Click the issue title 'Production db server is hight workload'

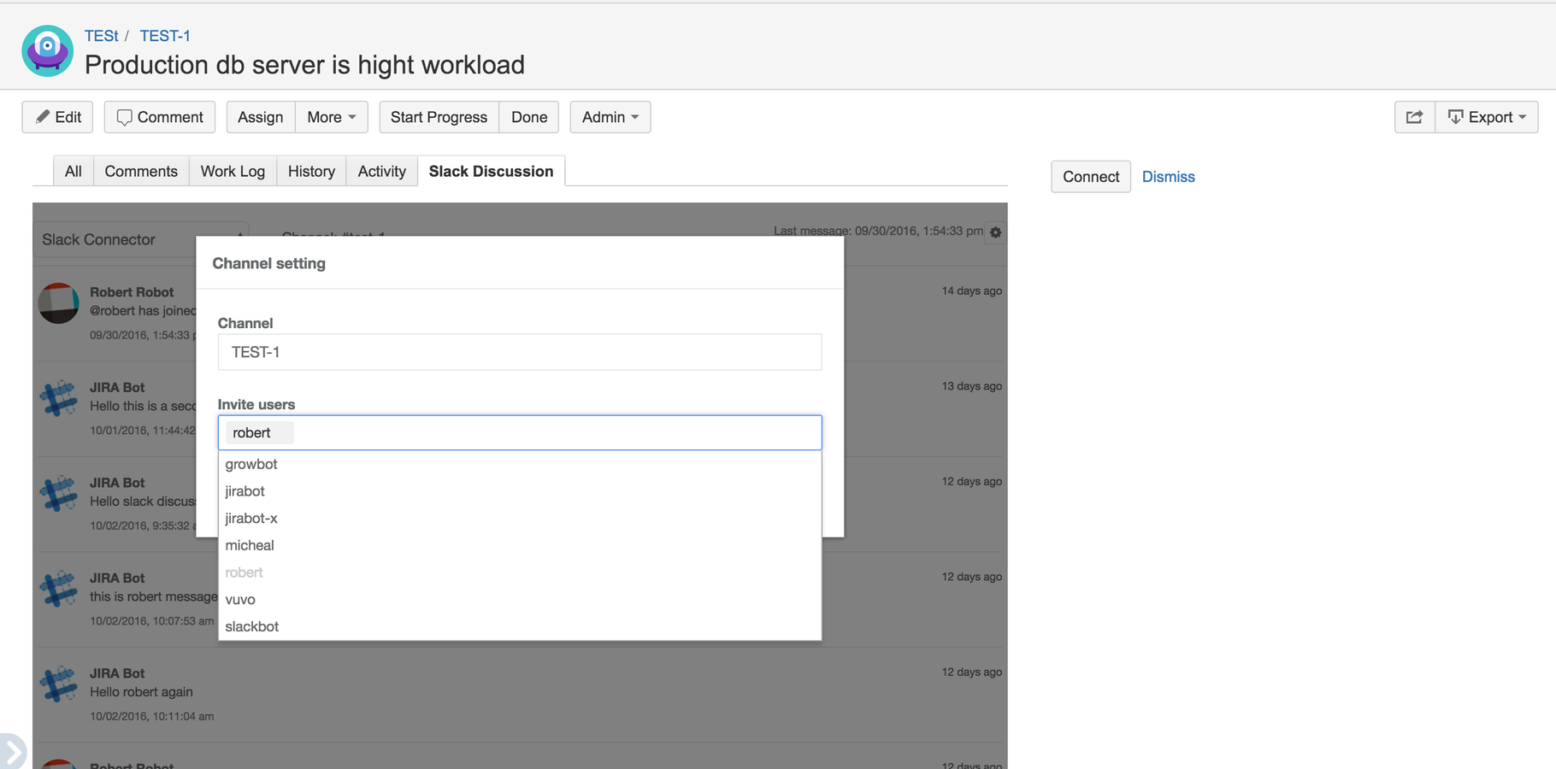pos(304,65)
